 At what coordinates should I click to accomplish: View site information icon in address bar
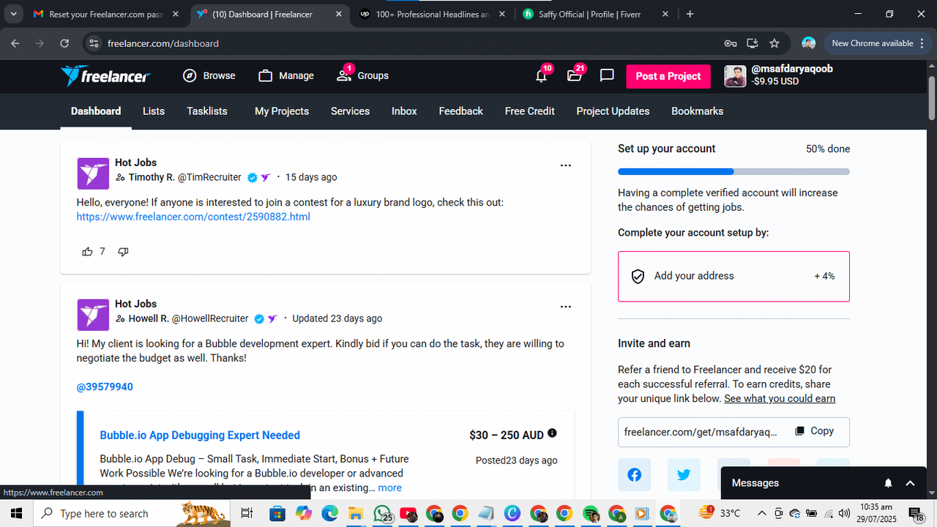pyautogui.click(x=93, y=43)
